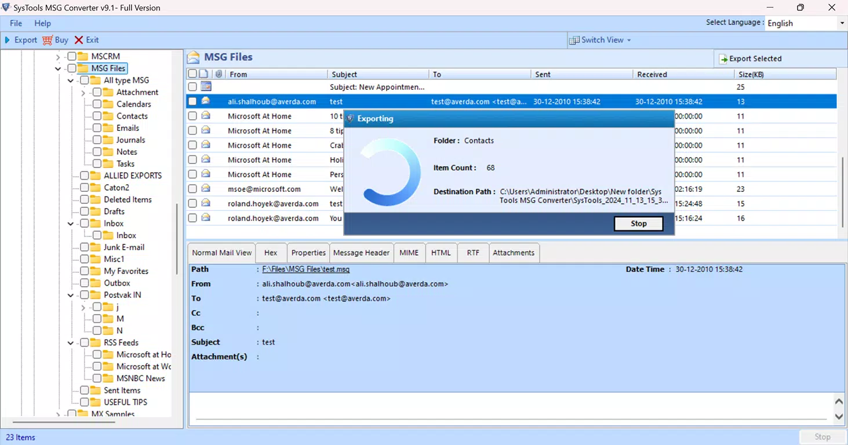Expand the Attachment folder node
Viewport: 848px width, 445px height.
(x=83, y=93)
